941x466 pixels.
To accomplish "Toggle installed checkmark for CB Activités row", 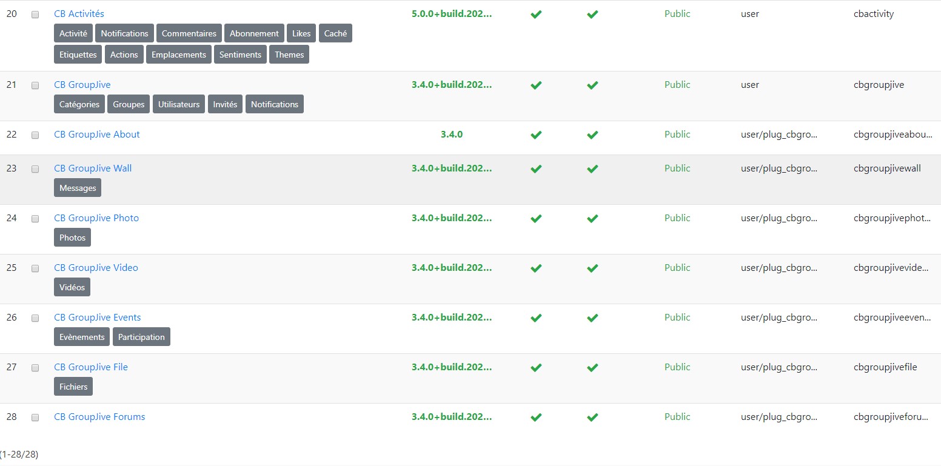I will 535,14.
